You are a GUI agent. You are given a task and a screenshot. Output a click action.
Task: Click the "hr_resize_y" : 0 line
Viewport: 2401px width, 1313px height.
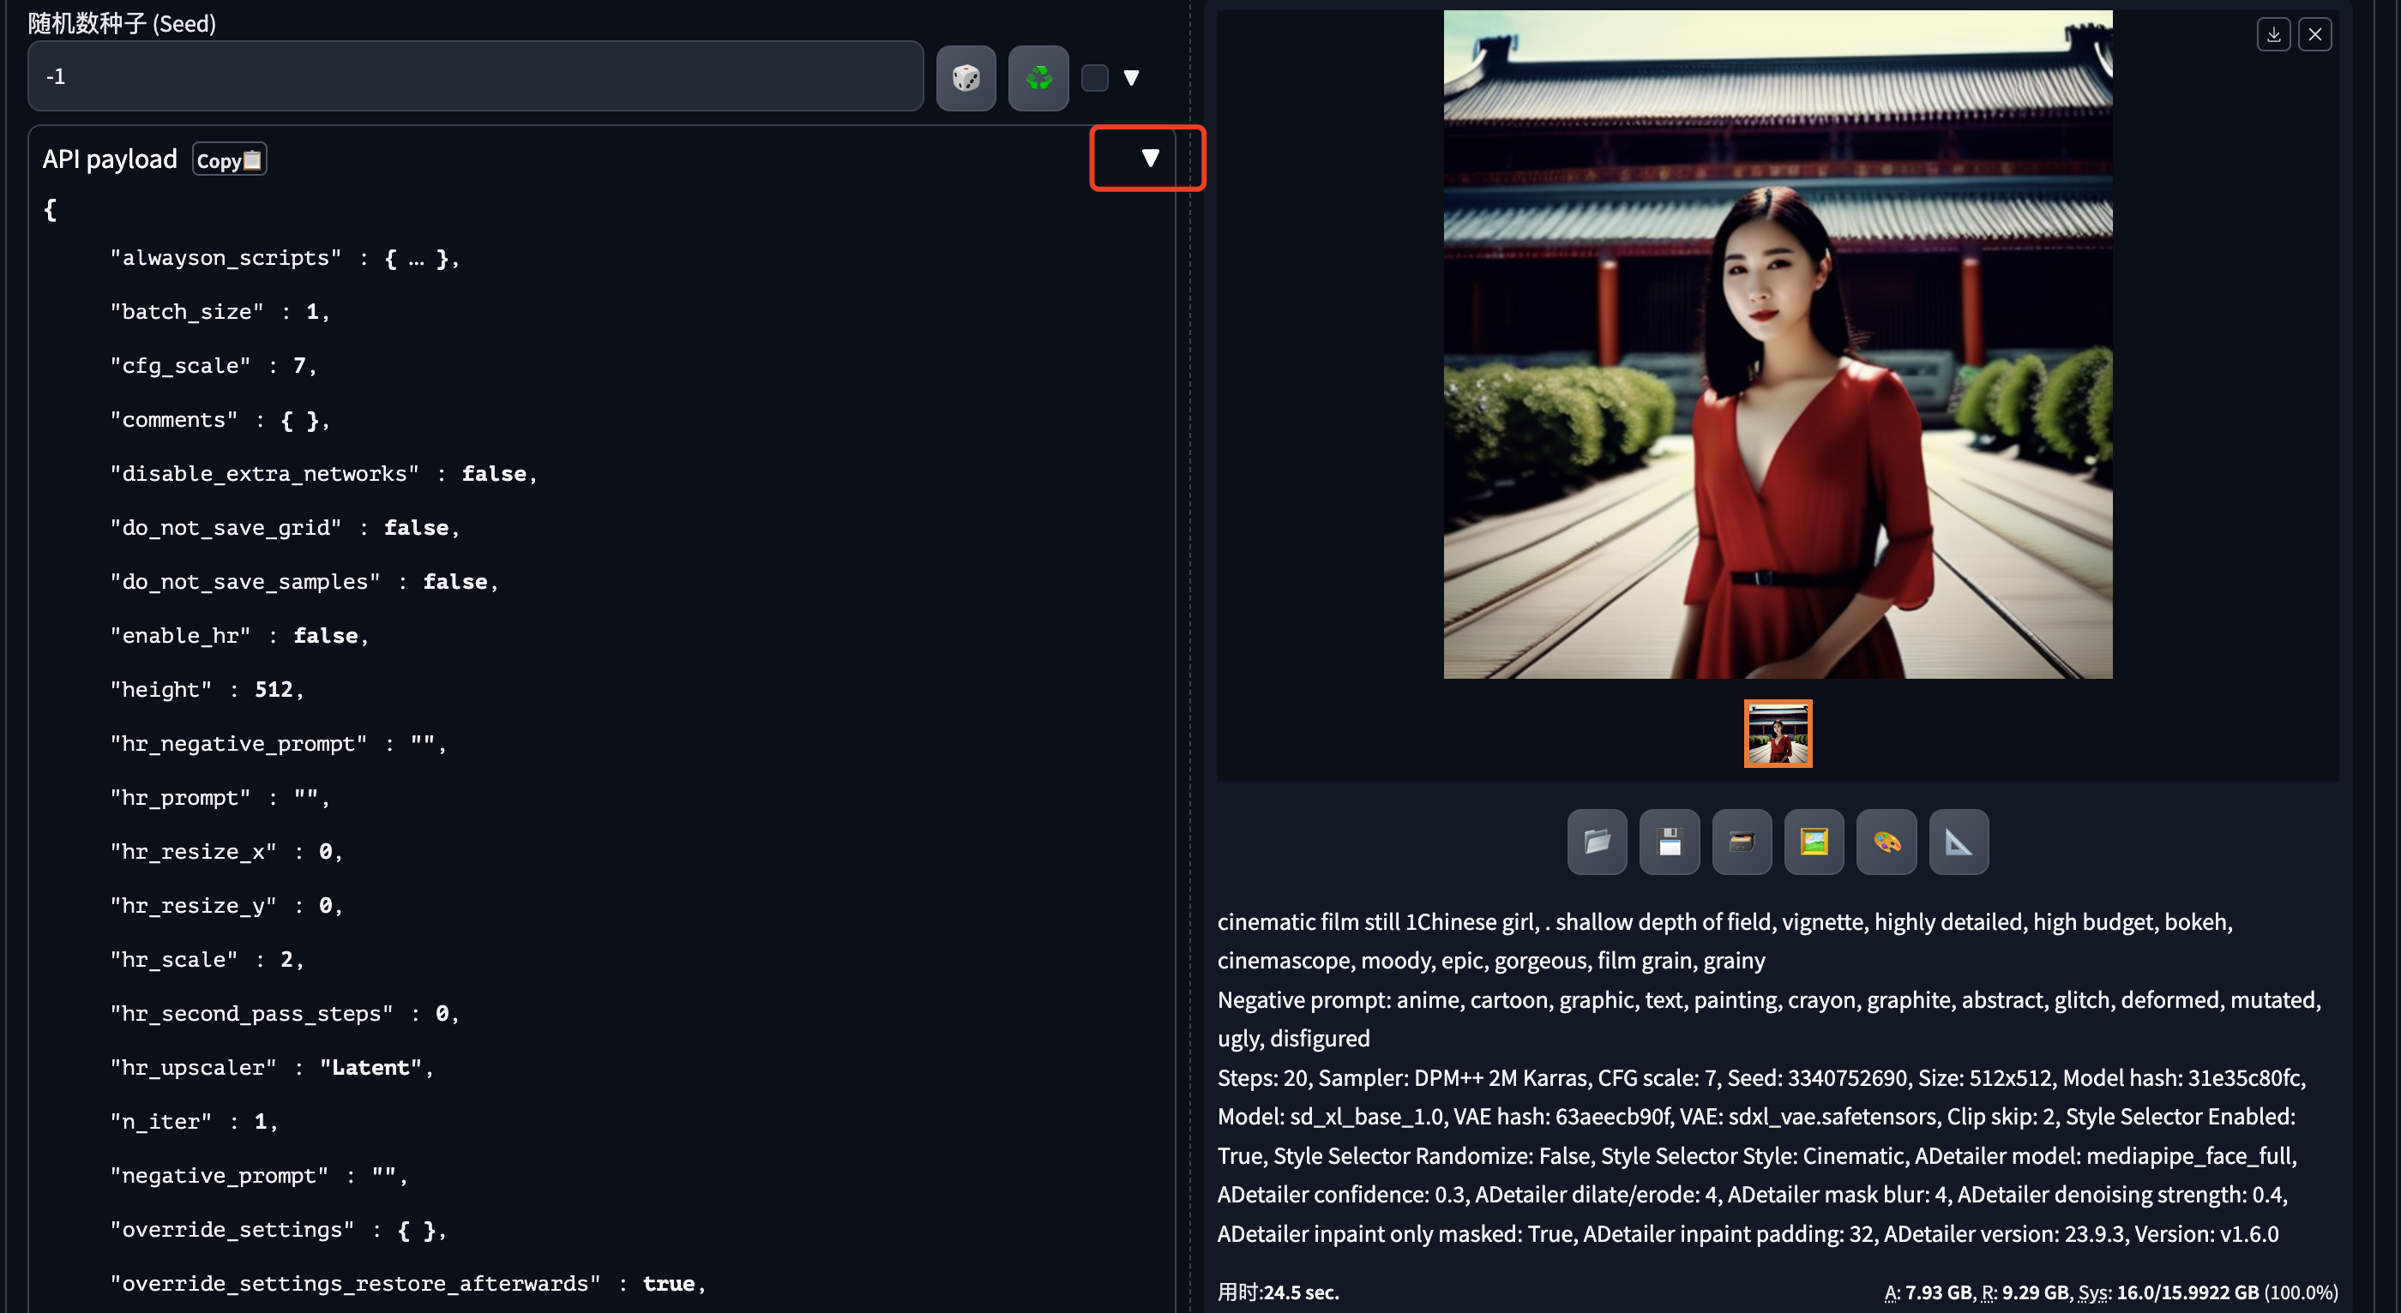(x=226, y=906)
